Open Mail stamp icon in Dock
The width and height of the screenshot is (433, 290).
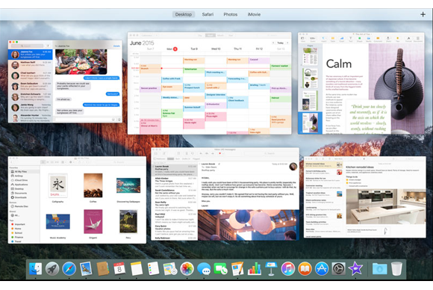click(86, 269)
